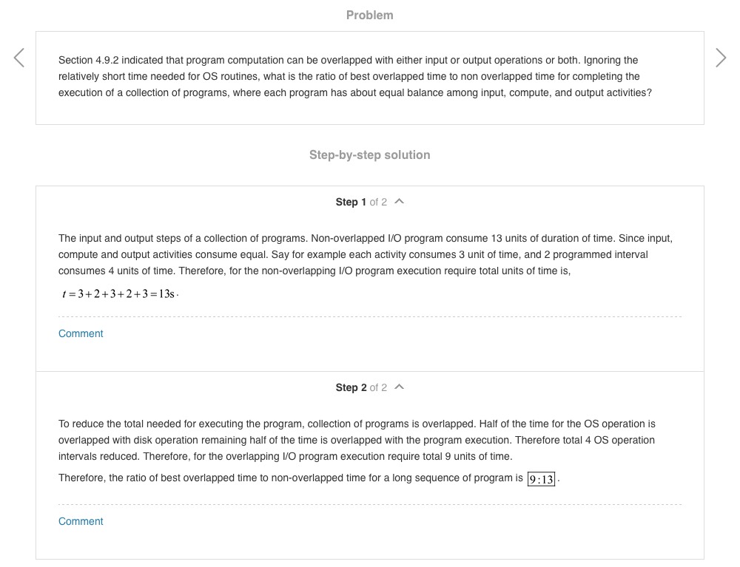
Task: Click the Section 4.9.2 problem statement text
Action: point(355,76)
